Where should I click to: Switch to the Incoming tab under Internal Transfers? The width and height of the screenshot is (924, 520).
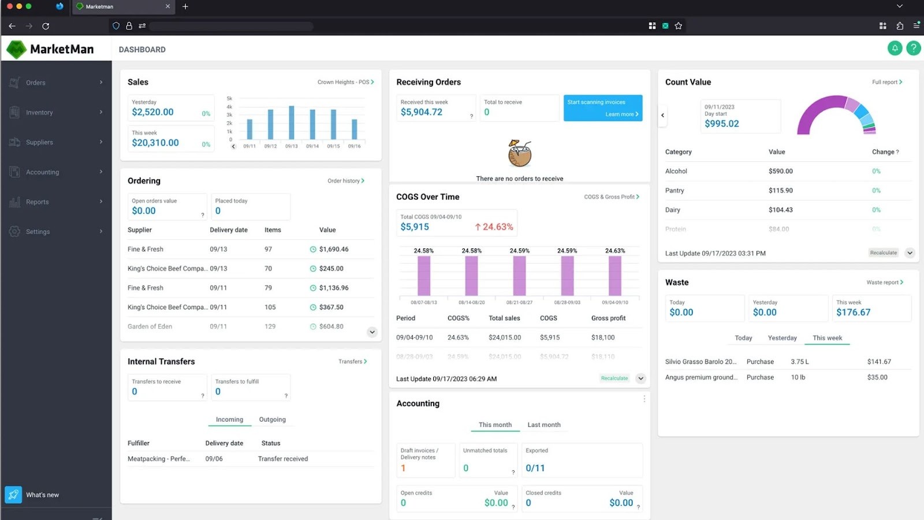[x=229, y=419]
